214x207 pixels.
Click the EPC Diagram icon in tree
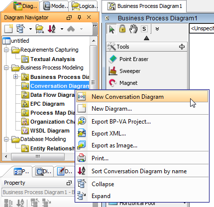(25, 104)
